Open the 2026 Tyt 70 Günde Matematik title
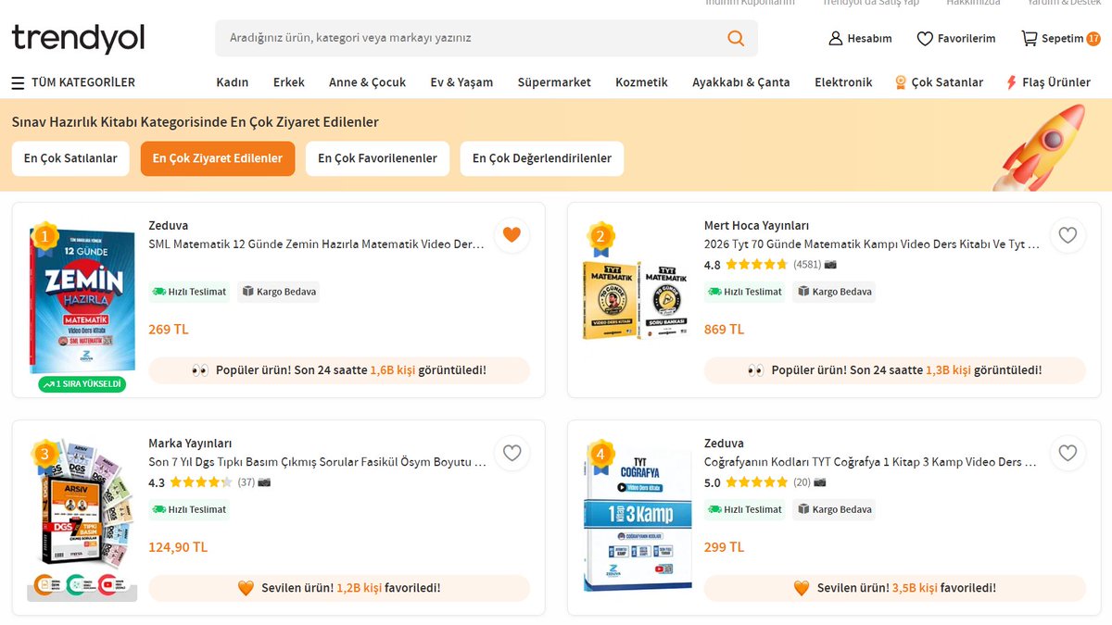Image resolution: width=1112 pixels, height=625 pixels. pos(872,244)
